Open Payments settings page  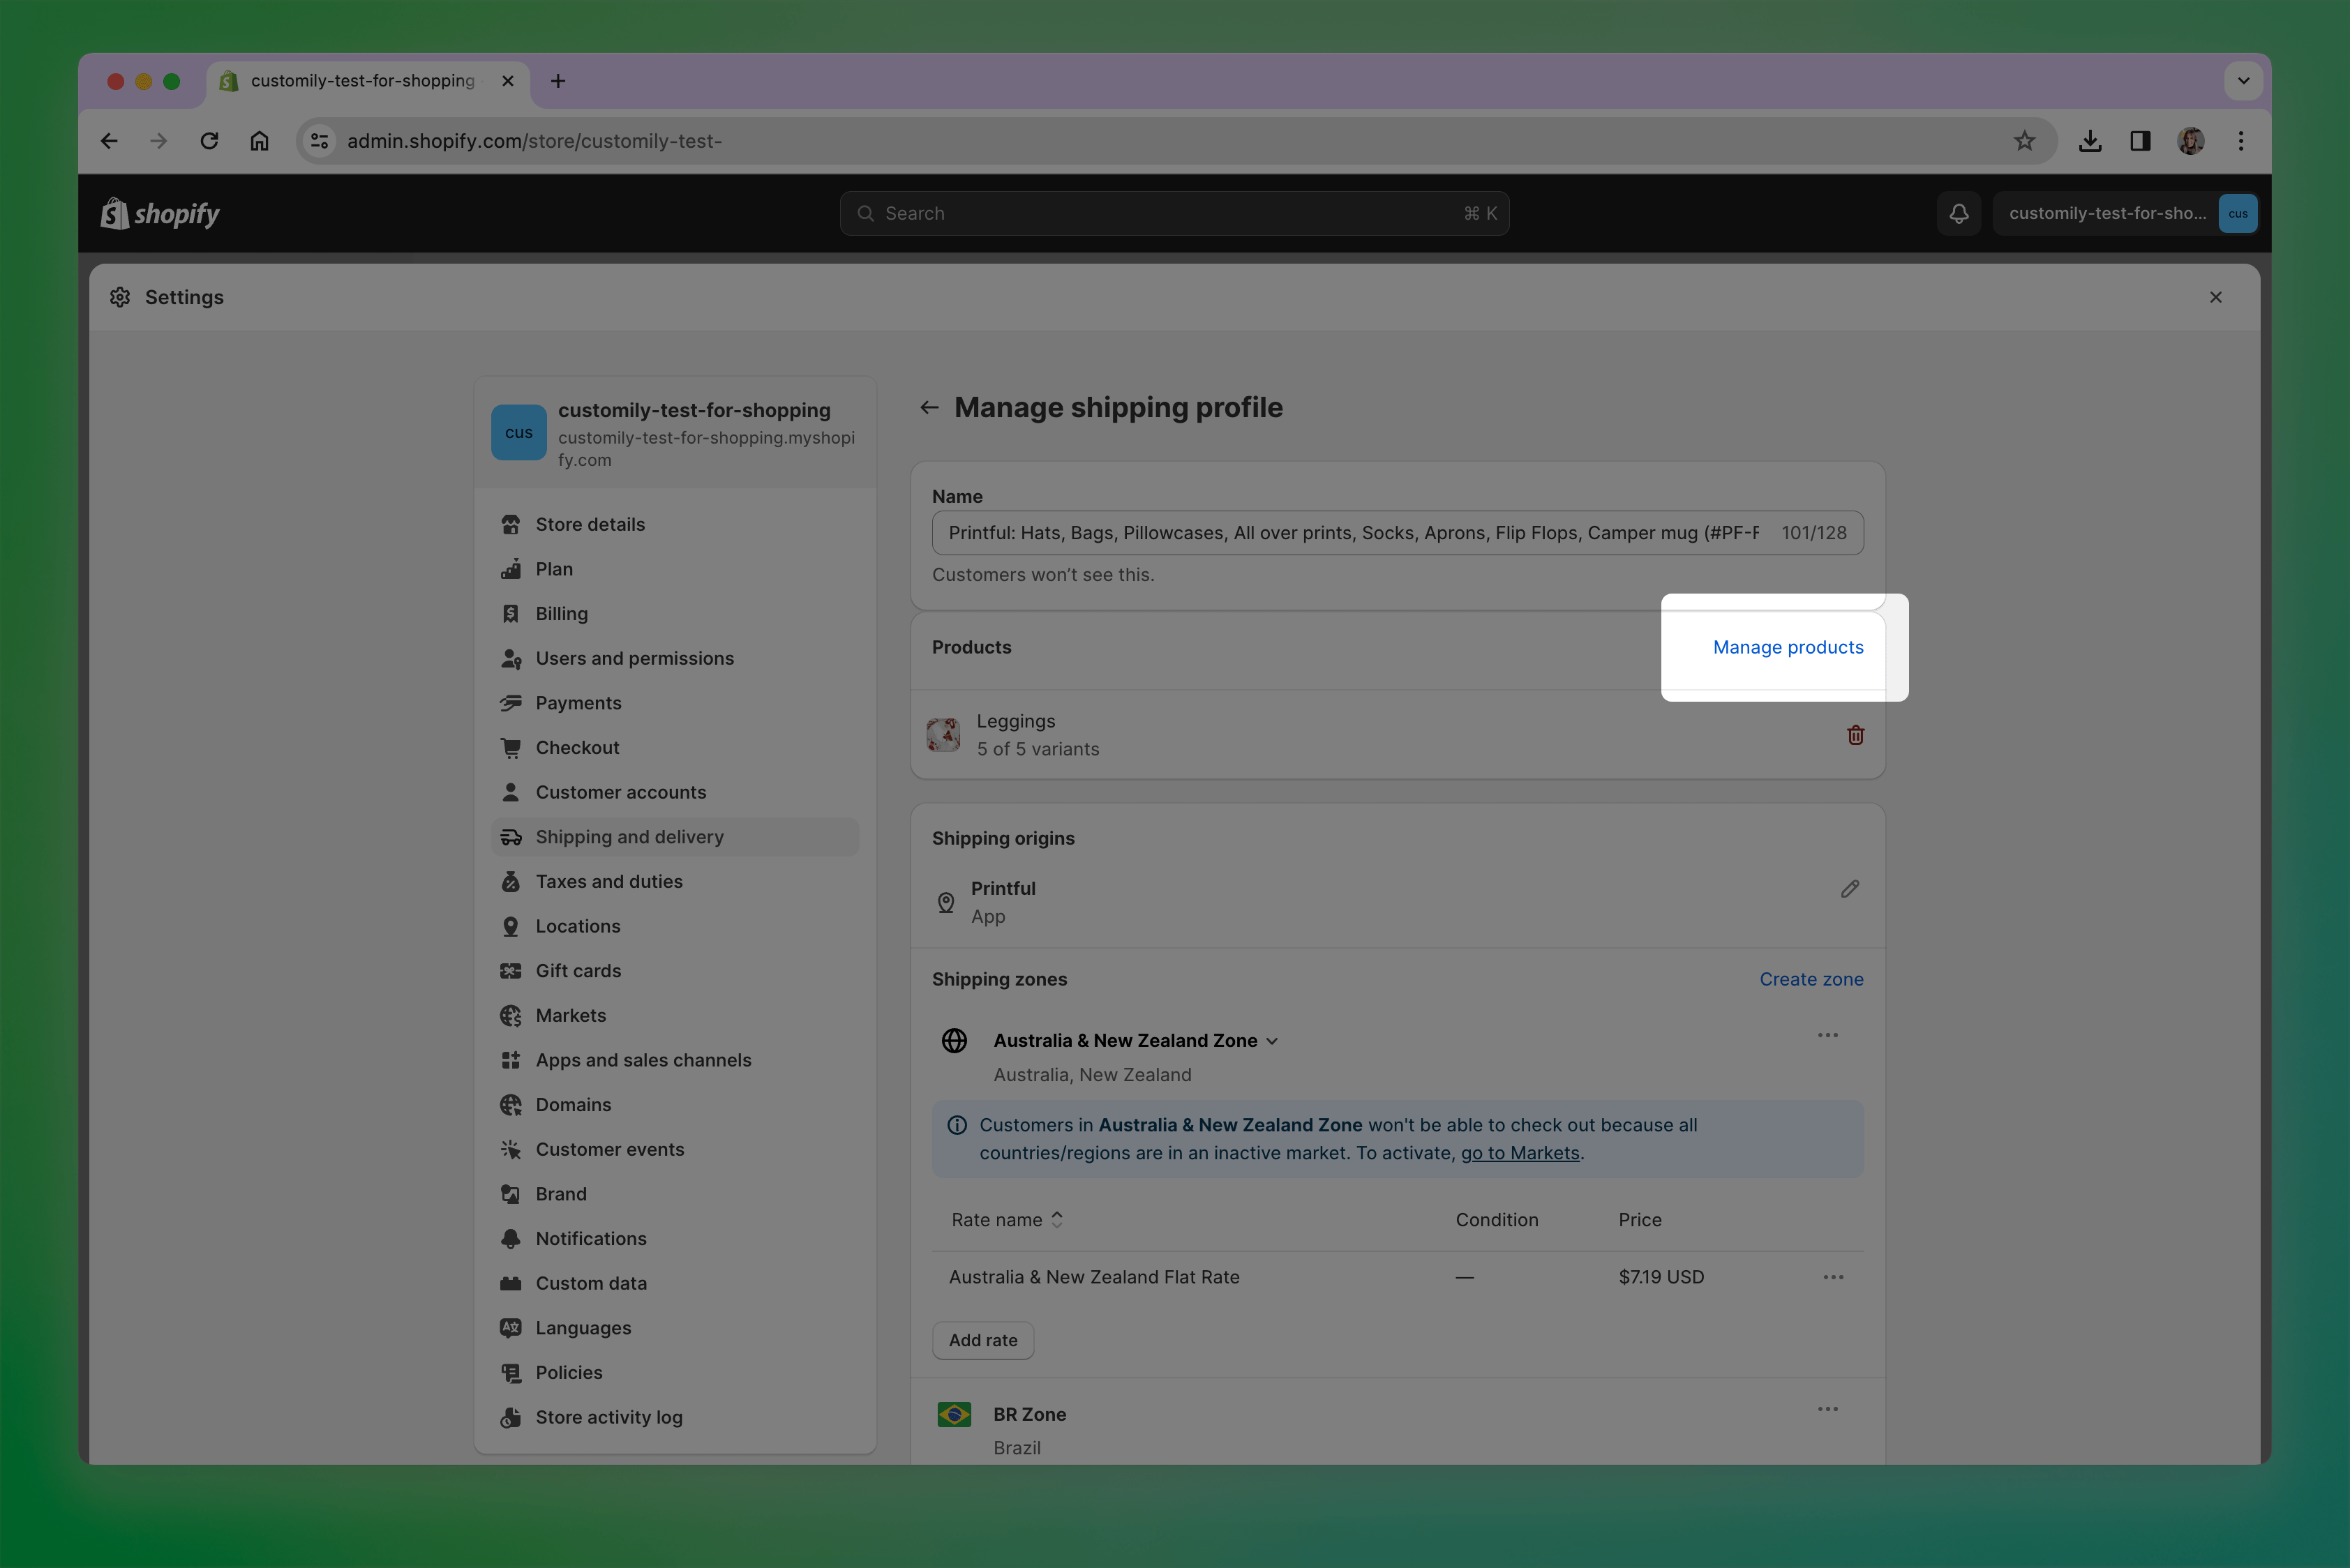(577, 703)
